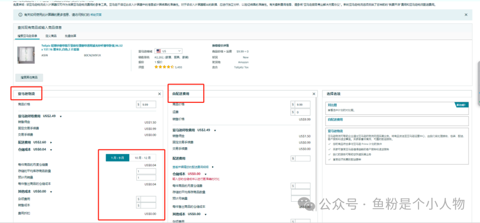
Task: Collapse 仓储成本 US$0.00 in 自配送费用 panel
Action: 206,174
